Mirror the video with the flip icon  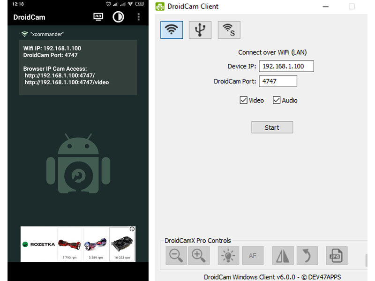pos(283,255)
